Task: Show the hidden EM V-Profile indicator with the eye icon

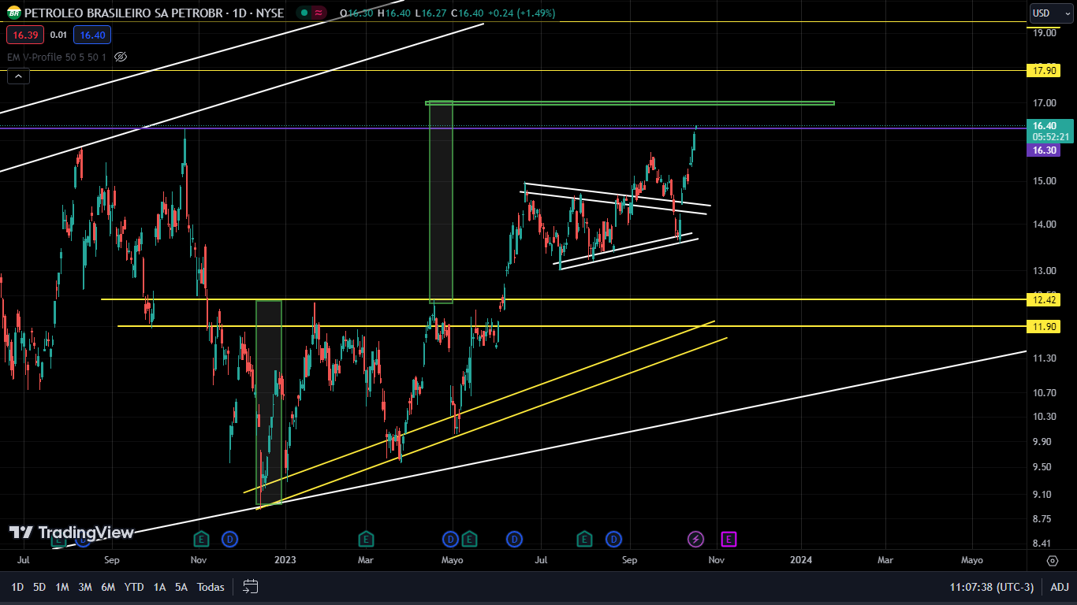Action: pos(121,57)
